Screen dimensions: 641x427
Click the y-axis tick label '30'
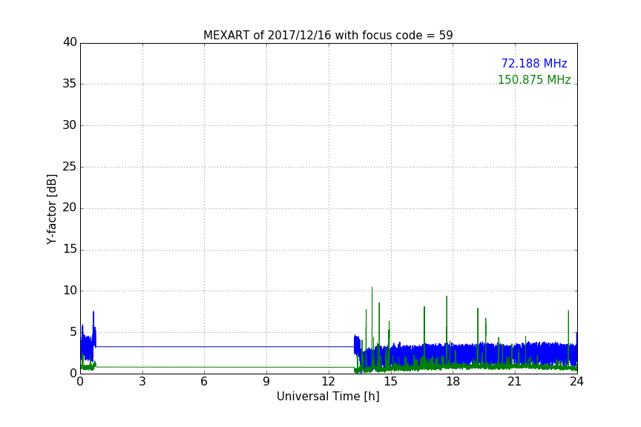(x=70, y=125)
